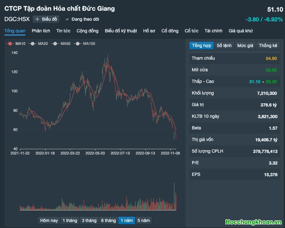Switch to the Sổ lệnh panel tab

tap(224, 46)
